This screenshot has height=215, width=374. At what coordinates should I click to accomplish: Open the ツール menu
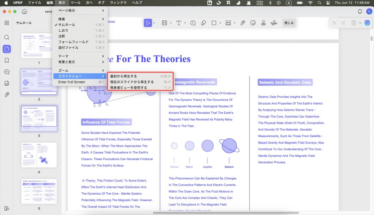pyautogui.click(x=75, y=3)
